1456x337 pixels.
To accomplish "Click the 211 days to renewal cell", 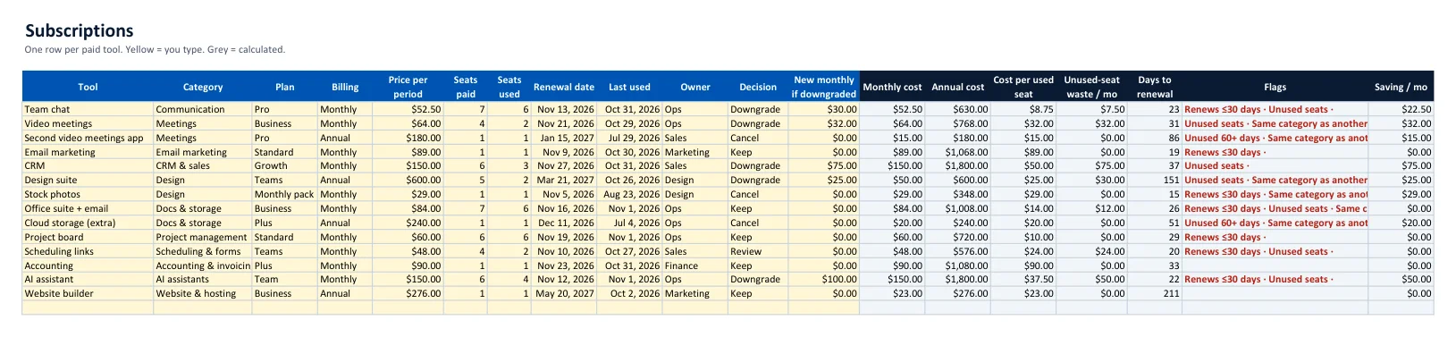I will pyautogui.click(x=1155, y=293).
